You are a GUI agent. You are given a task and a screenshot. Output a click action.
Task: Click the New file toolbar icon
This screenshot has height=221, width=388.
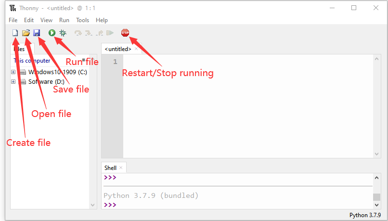(15, 33)
